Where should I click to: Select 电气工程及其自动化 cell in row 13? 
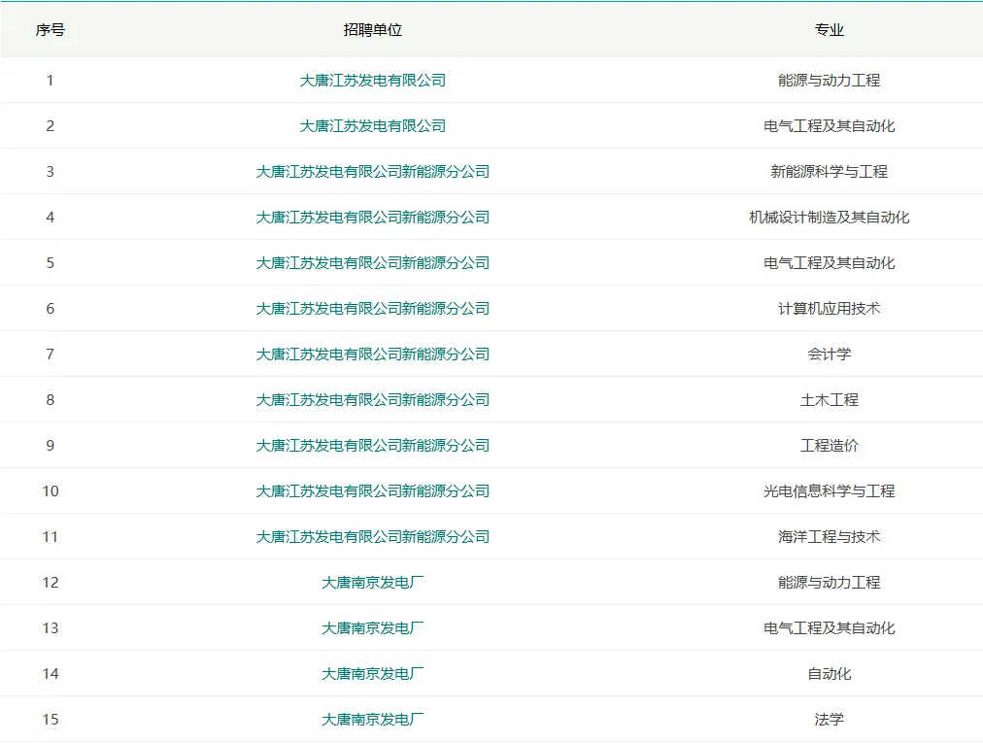pyautogui.click(x=829, y=628)
